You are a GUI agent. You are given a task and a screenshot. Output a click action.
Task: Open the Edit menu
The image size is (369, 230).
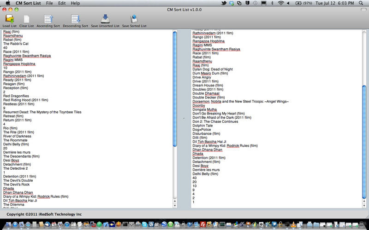pyautogui.click(x=62, y=3)
